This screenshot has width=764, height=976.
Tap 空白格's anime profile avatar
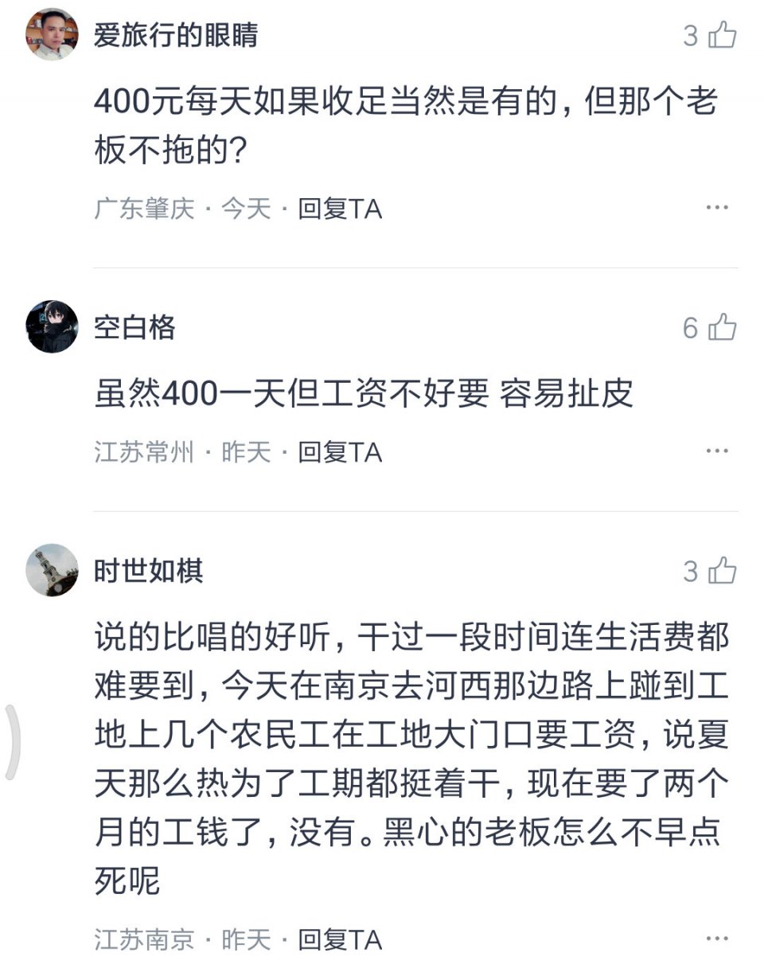coord(52,326)
